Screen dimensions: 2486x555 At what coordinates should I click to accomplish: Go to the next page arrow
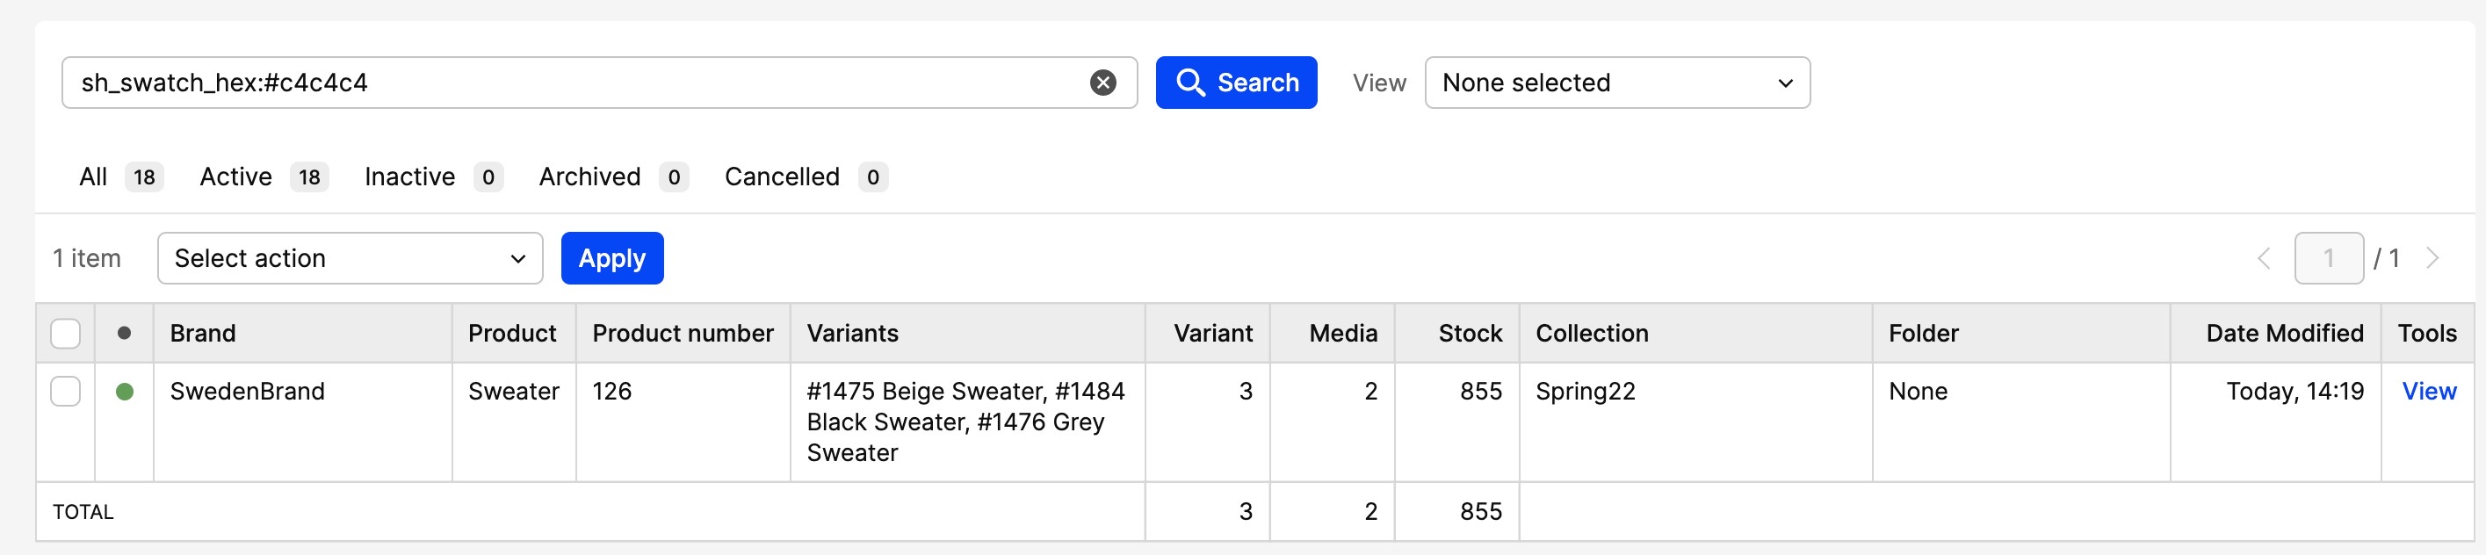click(2432, 259)
